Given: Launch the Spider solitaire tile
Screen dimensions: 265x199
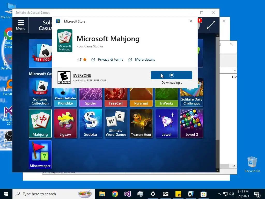Looking at the screenshot, I should click(91, 97).
